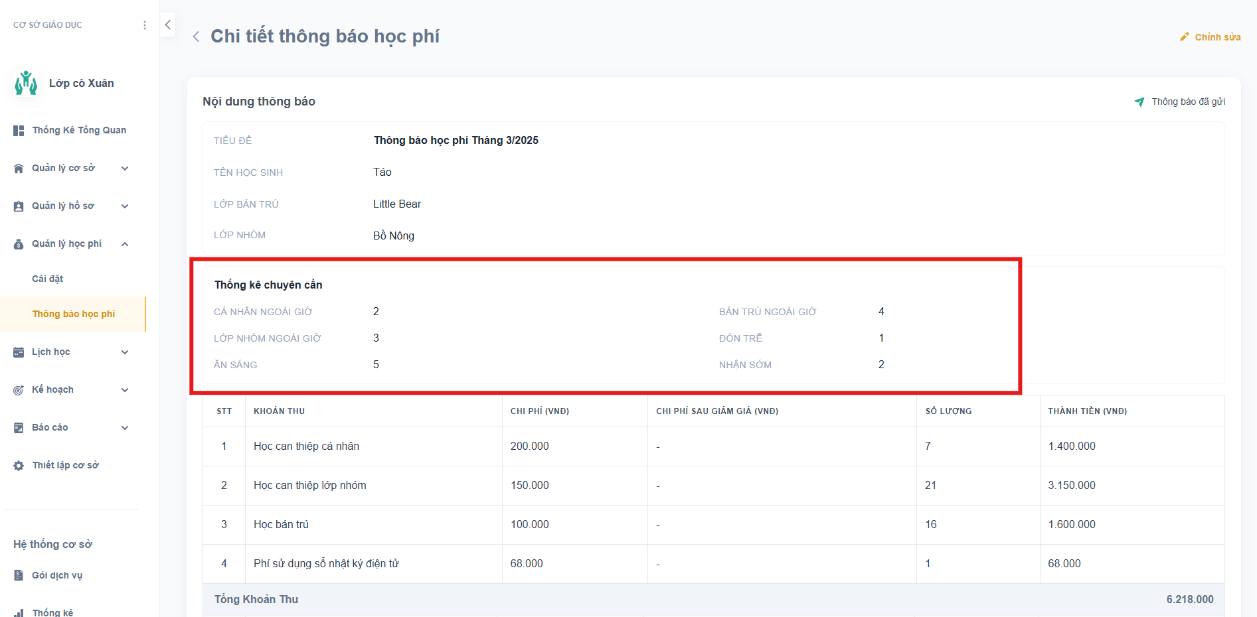
Task: Click the Thống Kê Tổng Quan dashboard icon
Action: pyautogui.click(x=19, y=131)
